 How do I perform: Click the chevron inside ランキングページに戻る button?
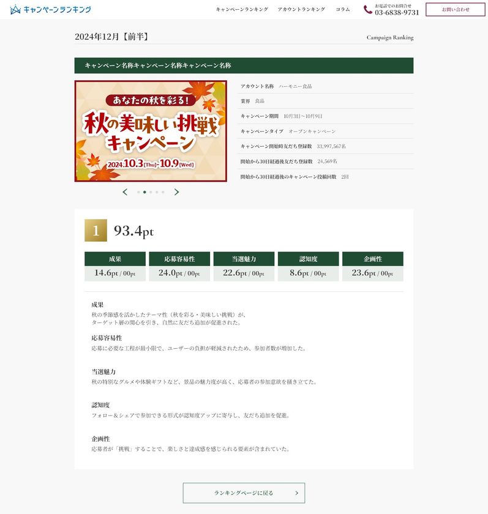tap(297, 493)
